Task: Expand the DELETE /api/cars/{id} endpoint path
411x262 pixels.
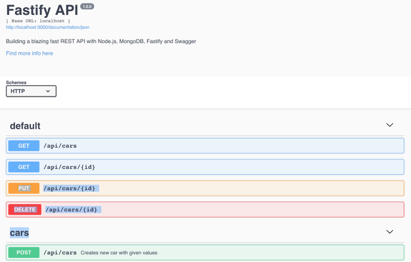Action: pyautogui.click(x=71, y=209)
